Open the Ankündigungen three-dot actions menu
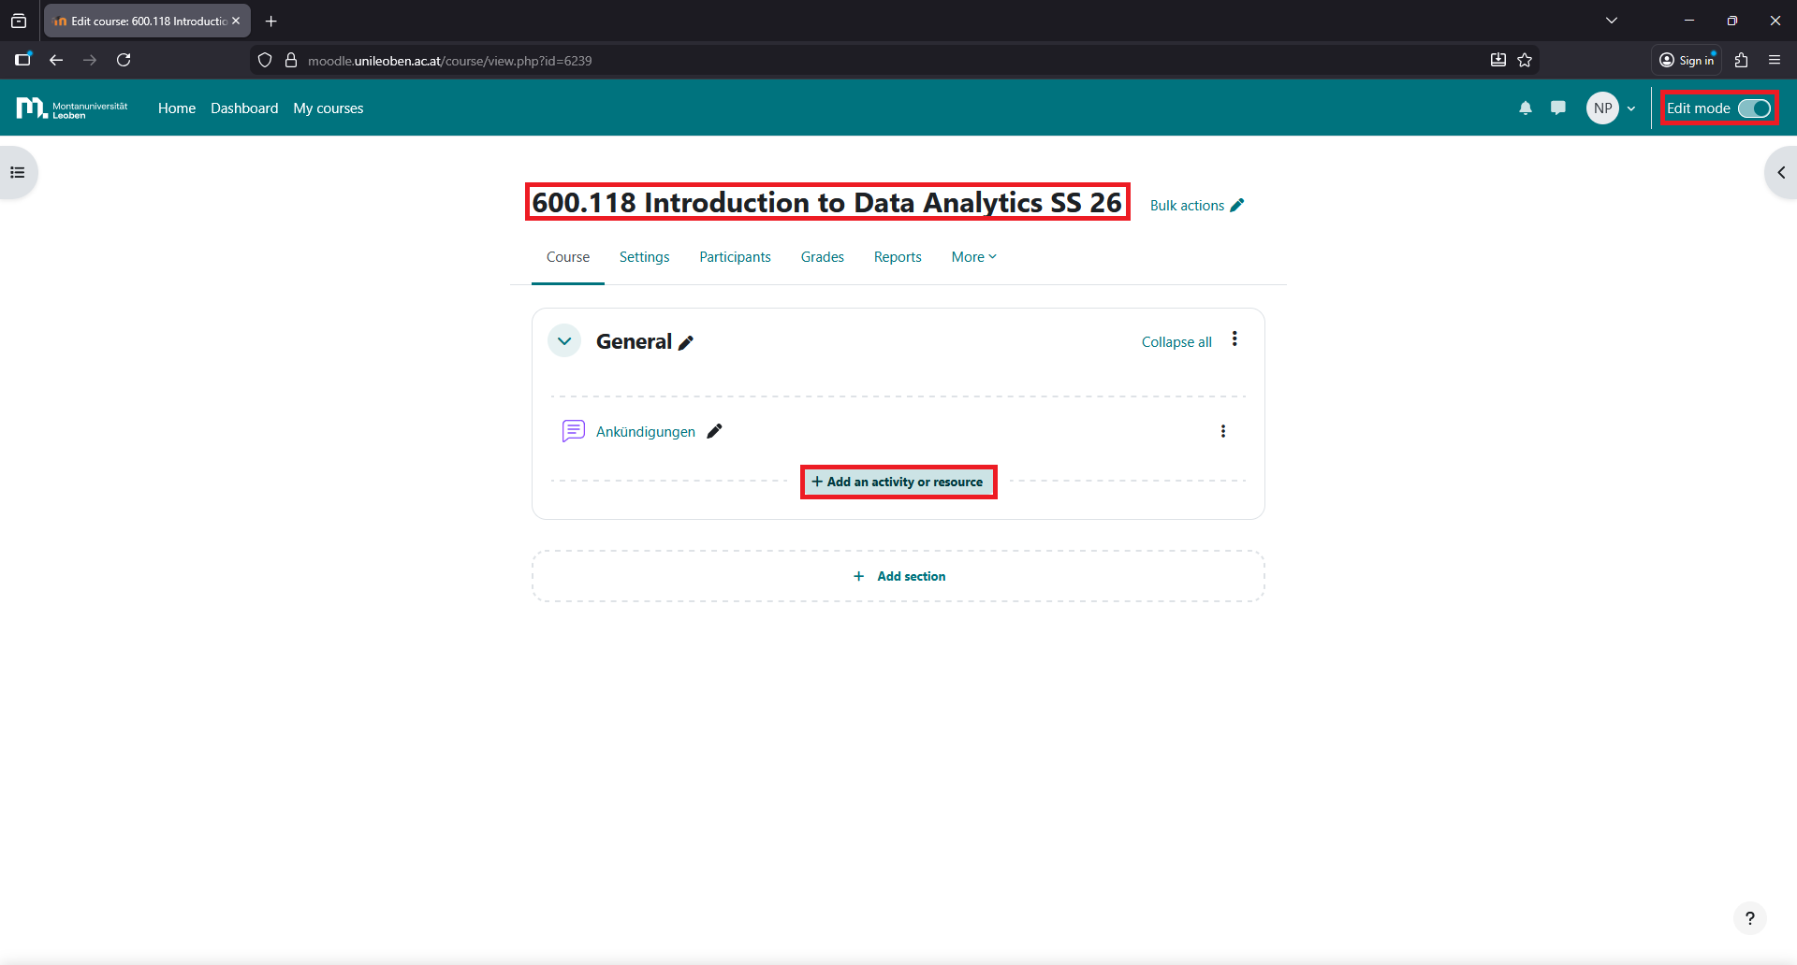Image resolution: width=1797 pixels, height=965 pixels. point(1223,431)
